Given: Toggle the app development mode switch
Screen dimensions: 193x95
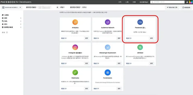Looking at the screenshot, I should click(58, 7).
